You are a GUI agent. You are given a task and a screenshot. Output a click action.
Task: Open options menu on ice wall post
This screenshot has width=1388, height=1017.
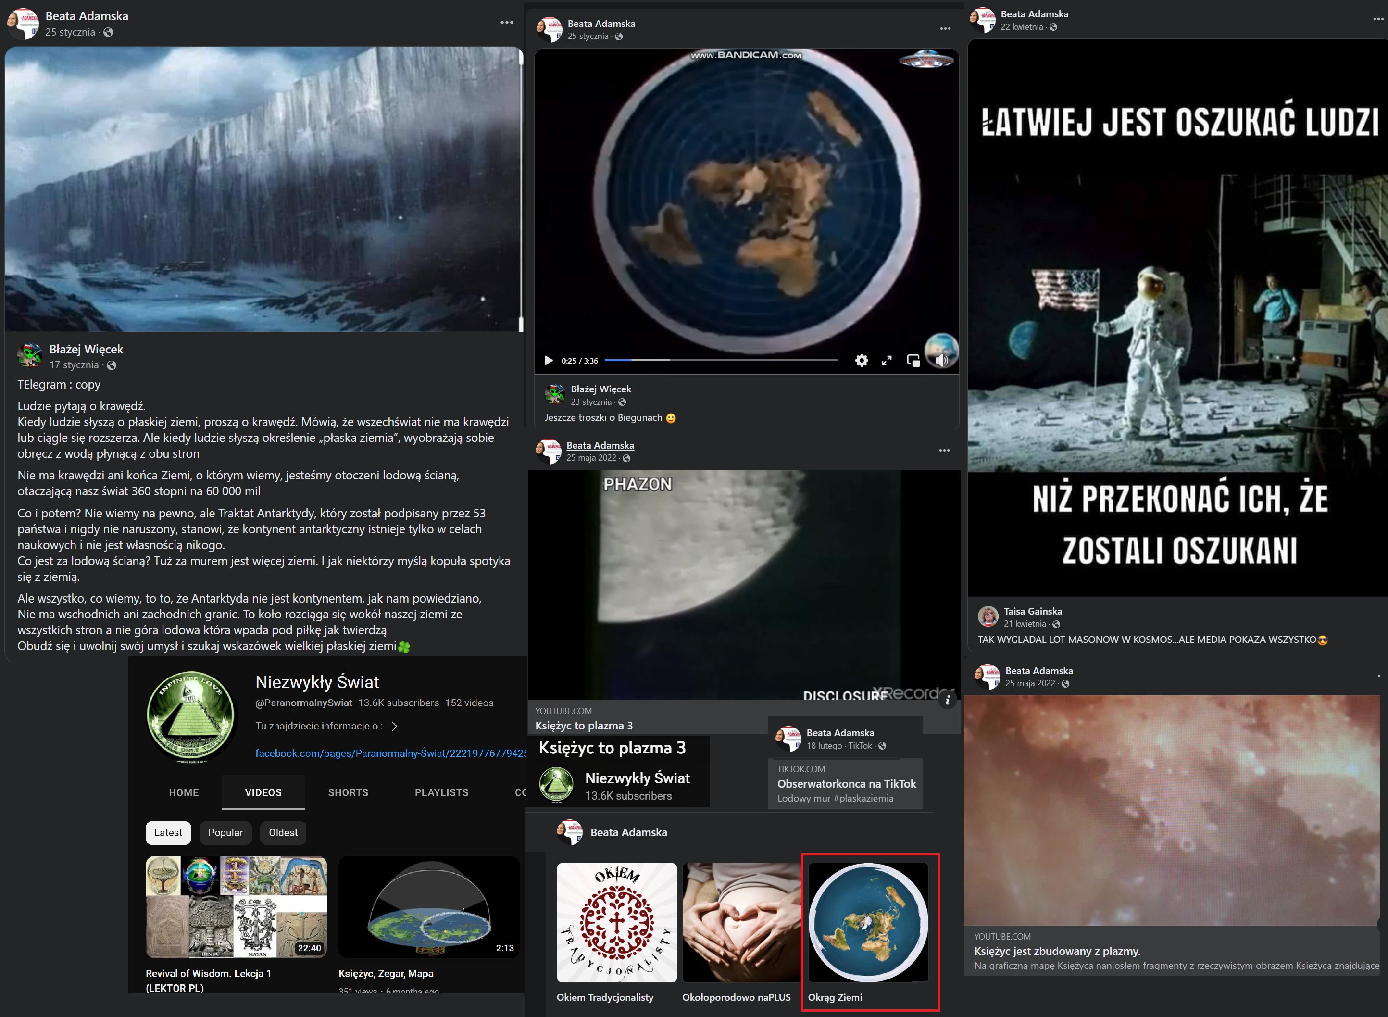tap(507, 22)
